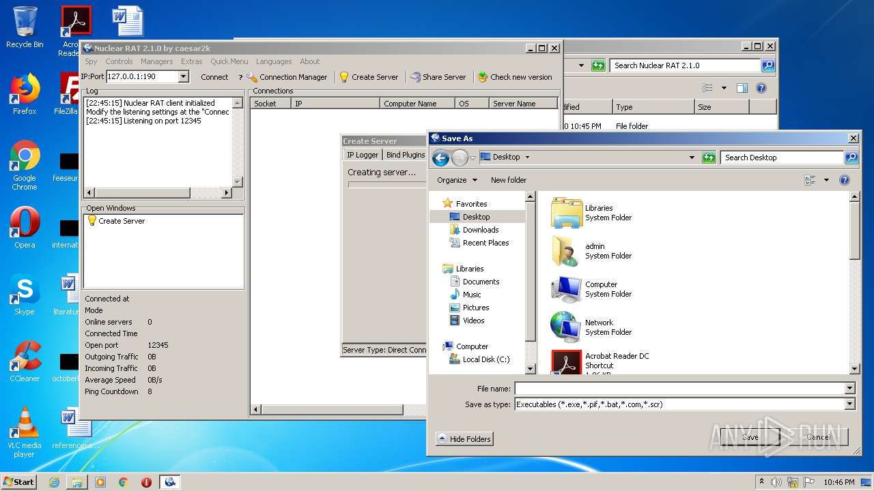Expand the IP:Port dropdown

[x=183, y=77]
